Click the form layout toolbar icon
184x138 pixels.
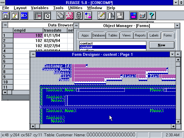120,16
